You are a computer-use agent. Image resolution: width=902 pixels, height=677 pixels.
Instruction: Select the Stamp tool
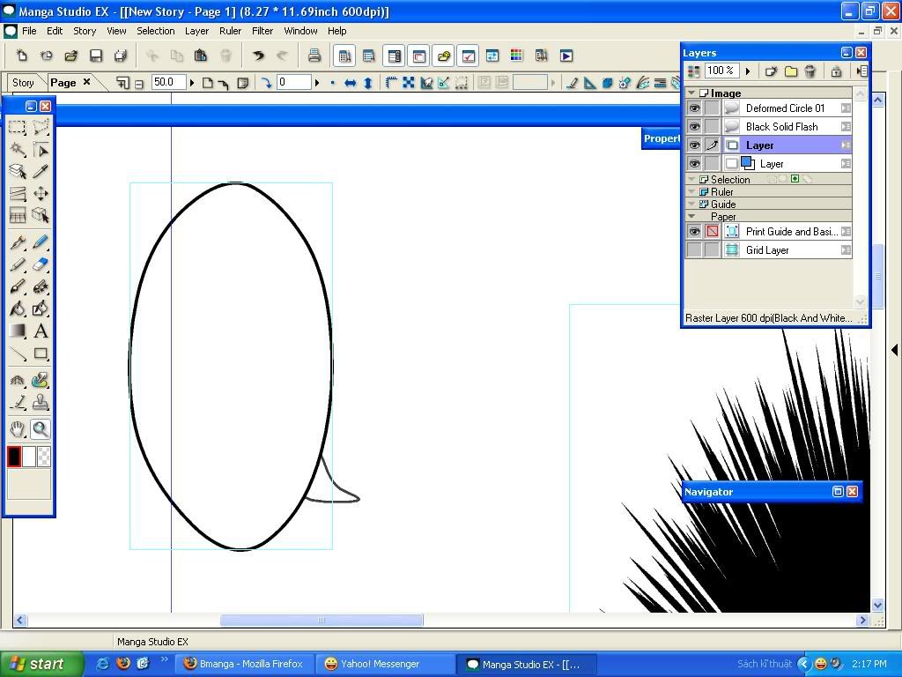coord(41,402)
